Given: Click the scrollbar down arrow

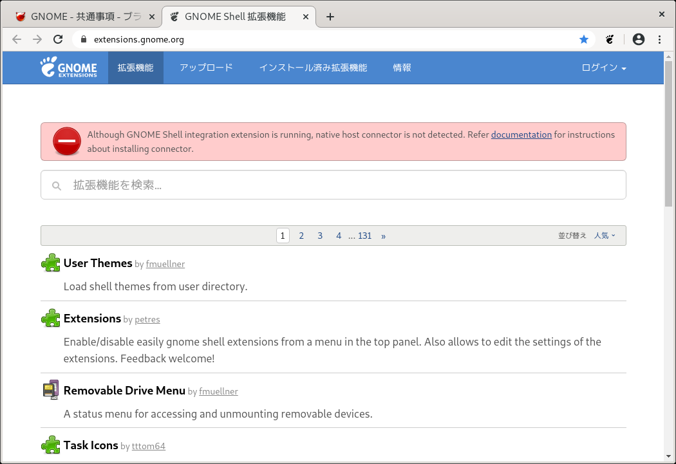Looking at the screenshot, I should point(669,456).
